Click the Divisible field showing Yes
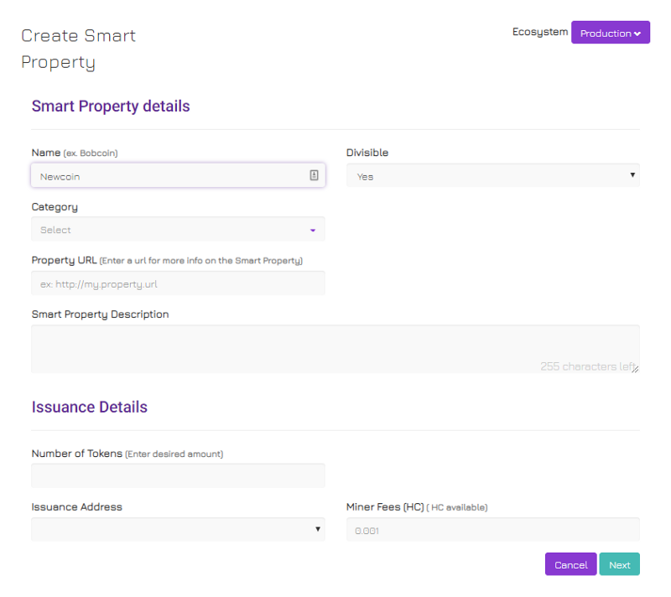Image resolution: width=671 pixels, height=597 pixels. [493, 175]
